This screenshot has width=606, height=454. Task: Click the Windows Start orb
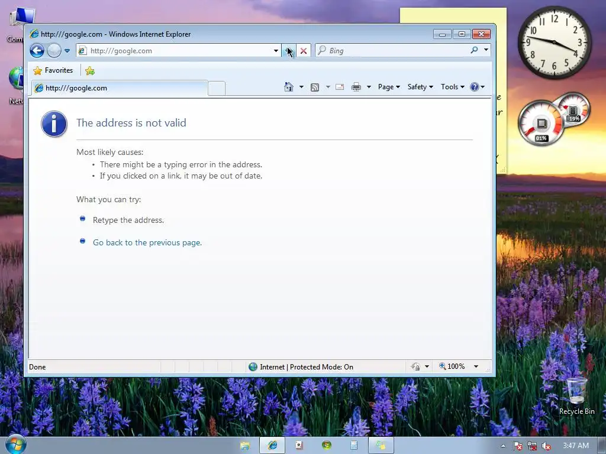click(x=15, y=444)
